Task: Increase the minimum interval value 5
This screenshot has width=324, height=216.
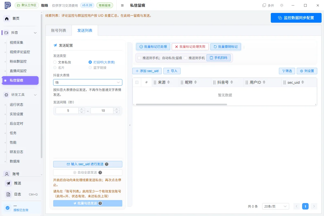Action: [x=82, y=109]
